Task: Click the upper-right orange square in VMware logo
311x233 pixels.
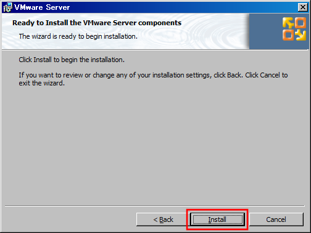Action: click(301, 23)
